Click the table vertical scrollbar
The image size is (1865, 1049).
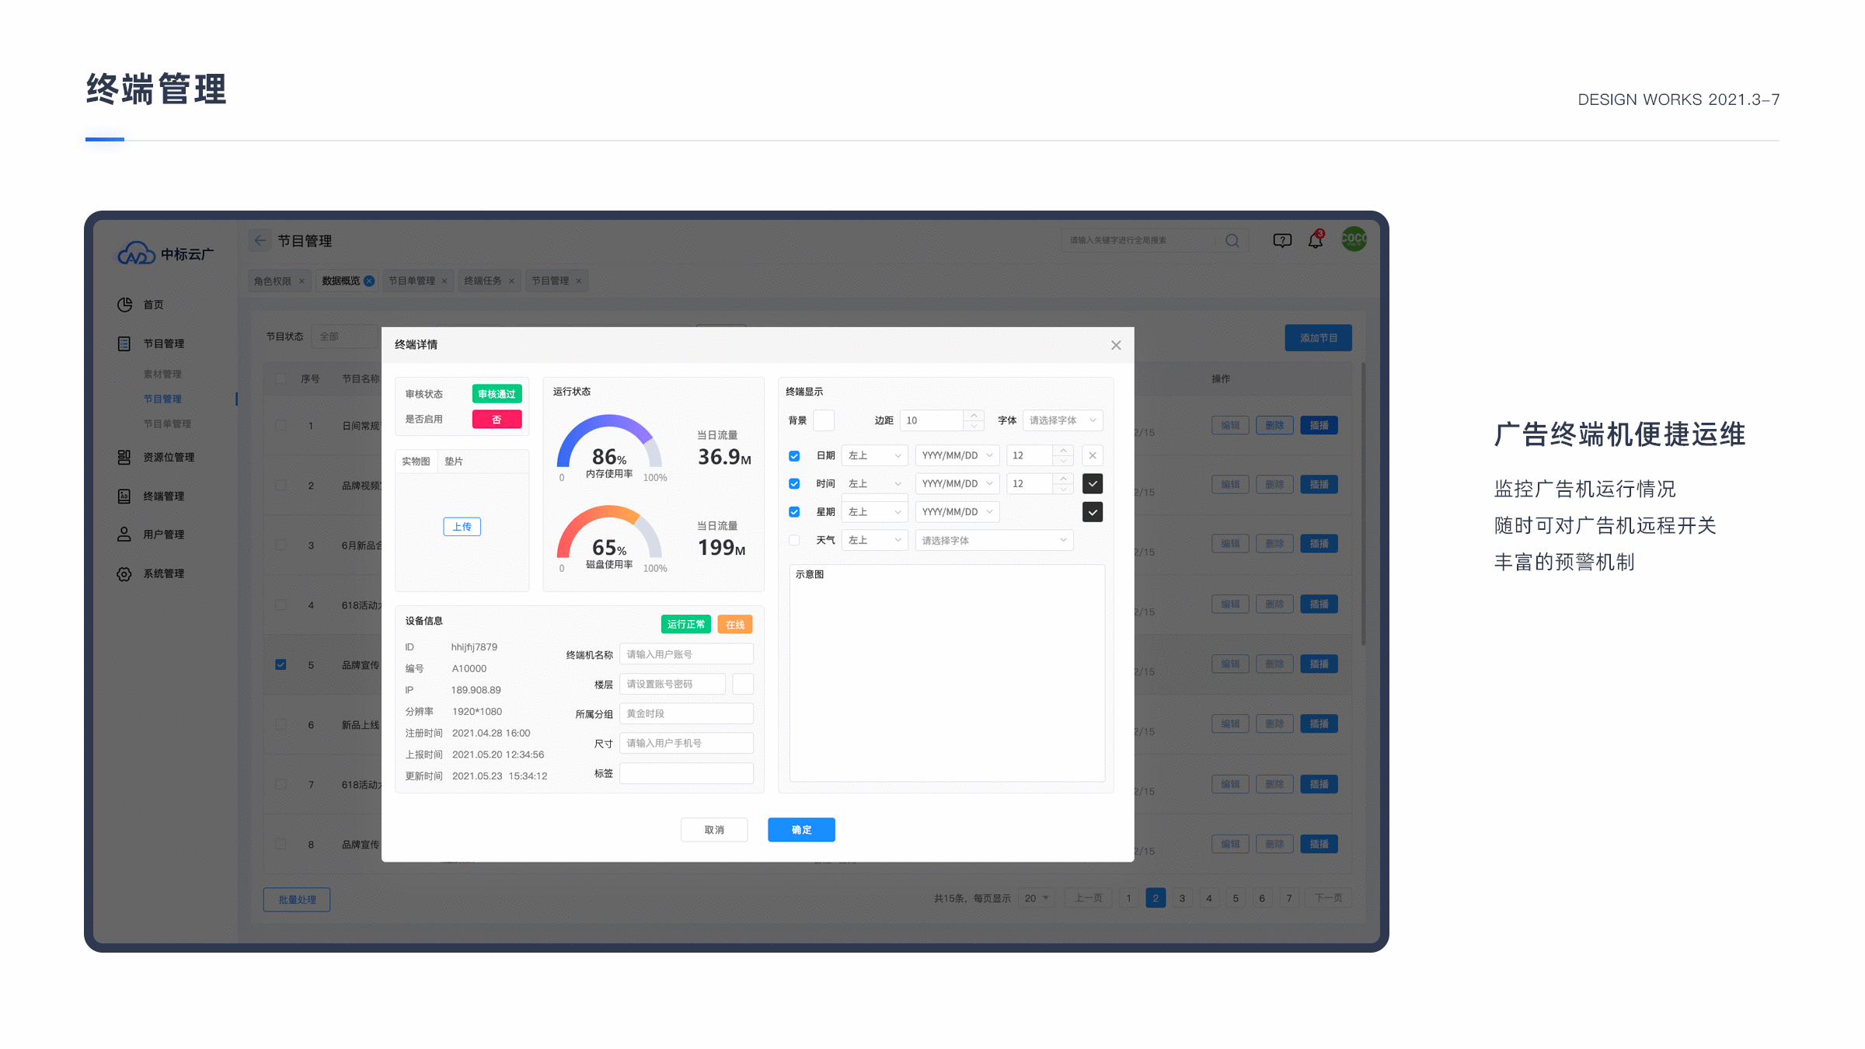pyautogui.click(x=1363, y=505)
